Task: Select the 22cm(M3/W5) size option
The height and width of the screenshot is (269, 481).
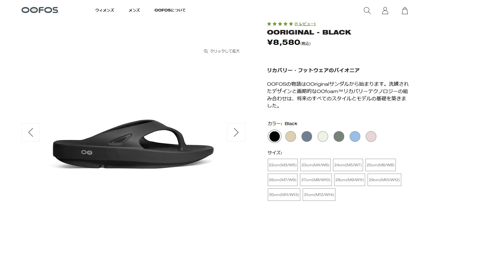Action: [283, 165]
